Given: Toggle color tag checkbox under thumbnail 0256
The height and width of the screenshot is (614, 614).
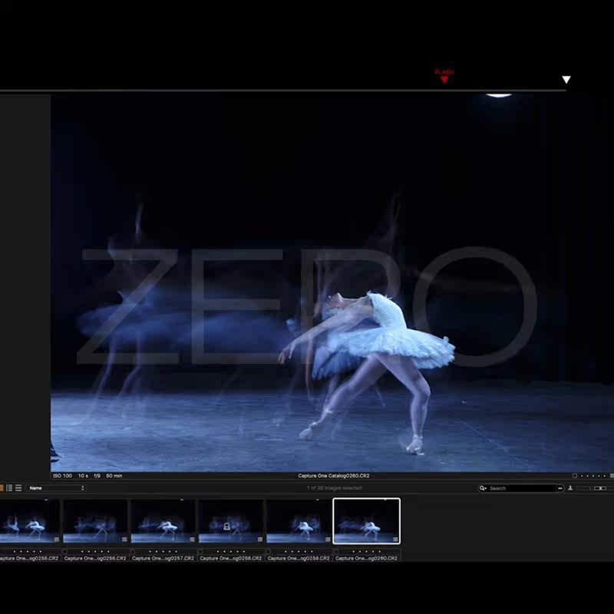Looking at the screenshot, I should tap(65, 551).
